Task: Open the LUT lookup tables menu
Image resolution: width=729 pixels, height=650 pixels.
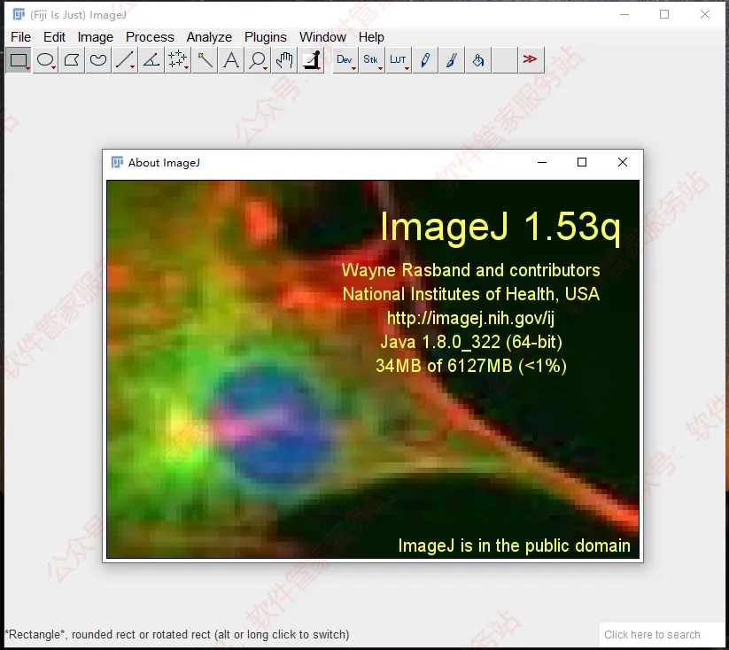Action: tap(399, 60)
